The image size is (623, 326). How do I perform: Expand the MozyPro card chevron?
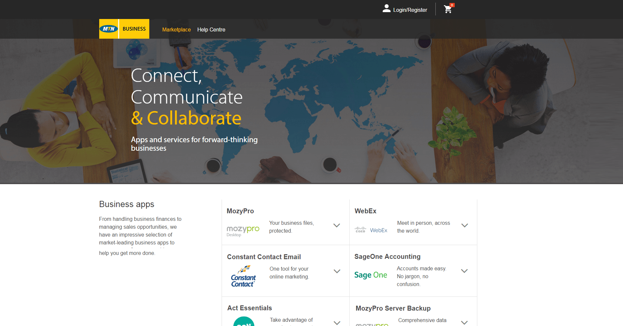[337, 225]
